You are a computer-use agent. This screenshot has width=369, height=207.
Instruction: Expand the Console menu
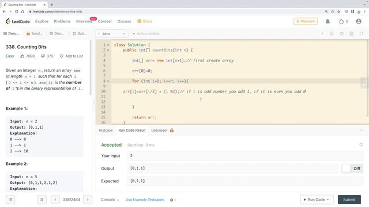click(110, 200)
